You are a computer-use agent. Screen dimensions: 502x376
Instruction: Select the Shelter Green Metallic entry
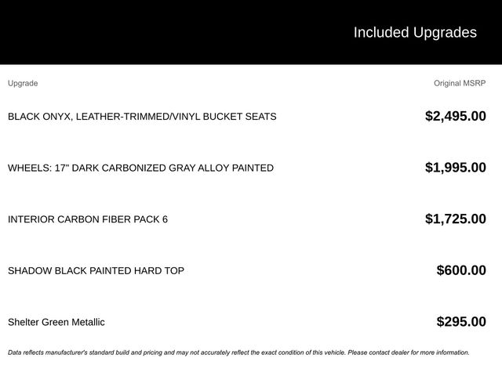(56, 322)
